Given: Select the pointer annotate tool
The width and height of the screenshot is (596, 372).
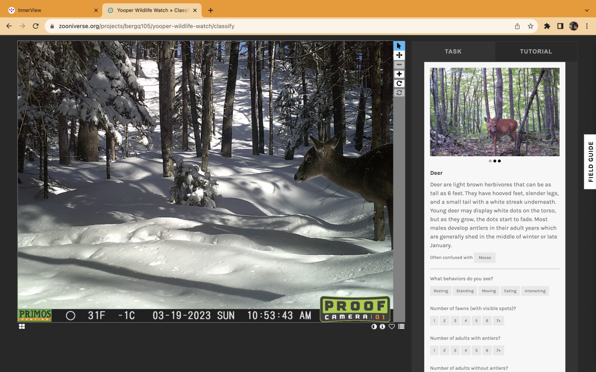Looking at the screenshot, I should click(x=399, y=46).
